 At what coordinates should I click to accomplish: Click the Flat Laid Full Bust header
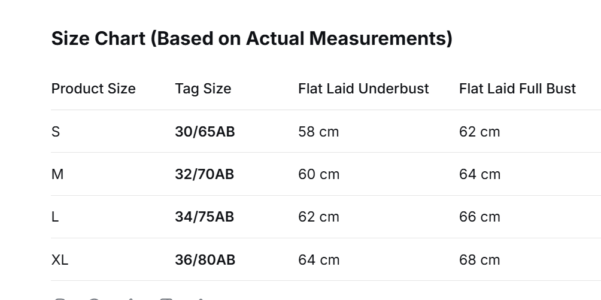point(517,89)
